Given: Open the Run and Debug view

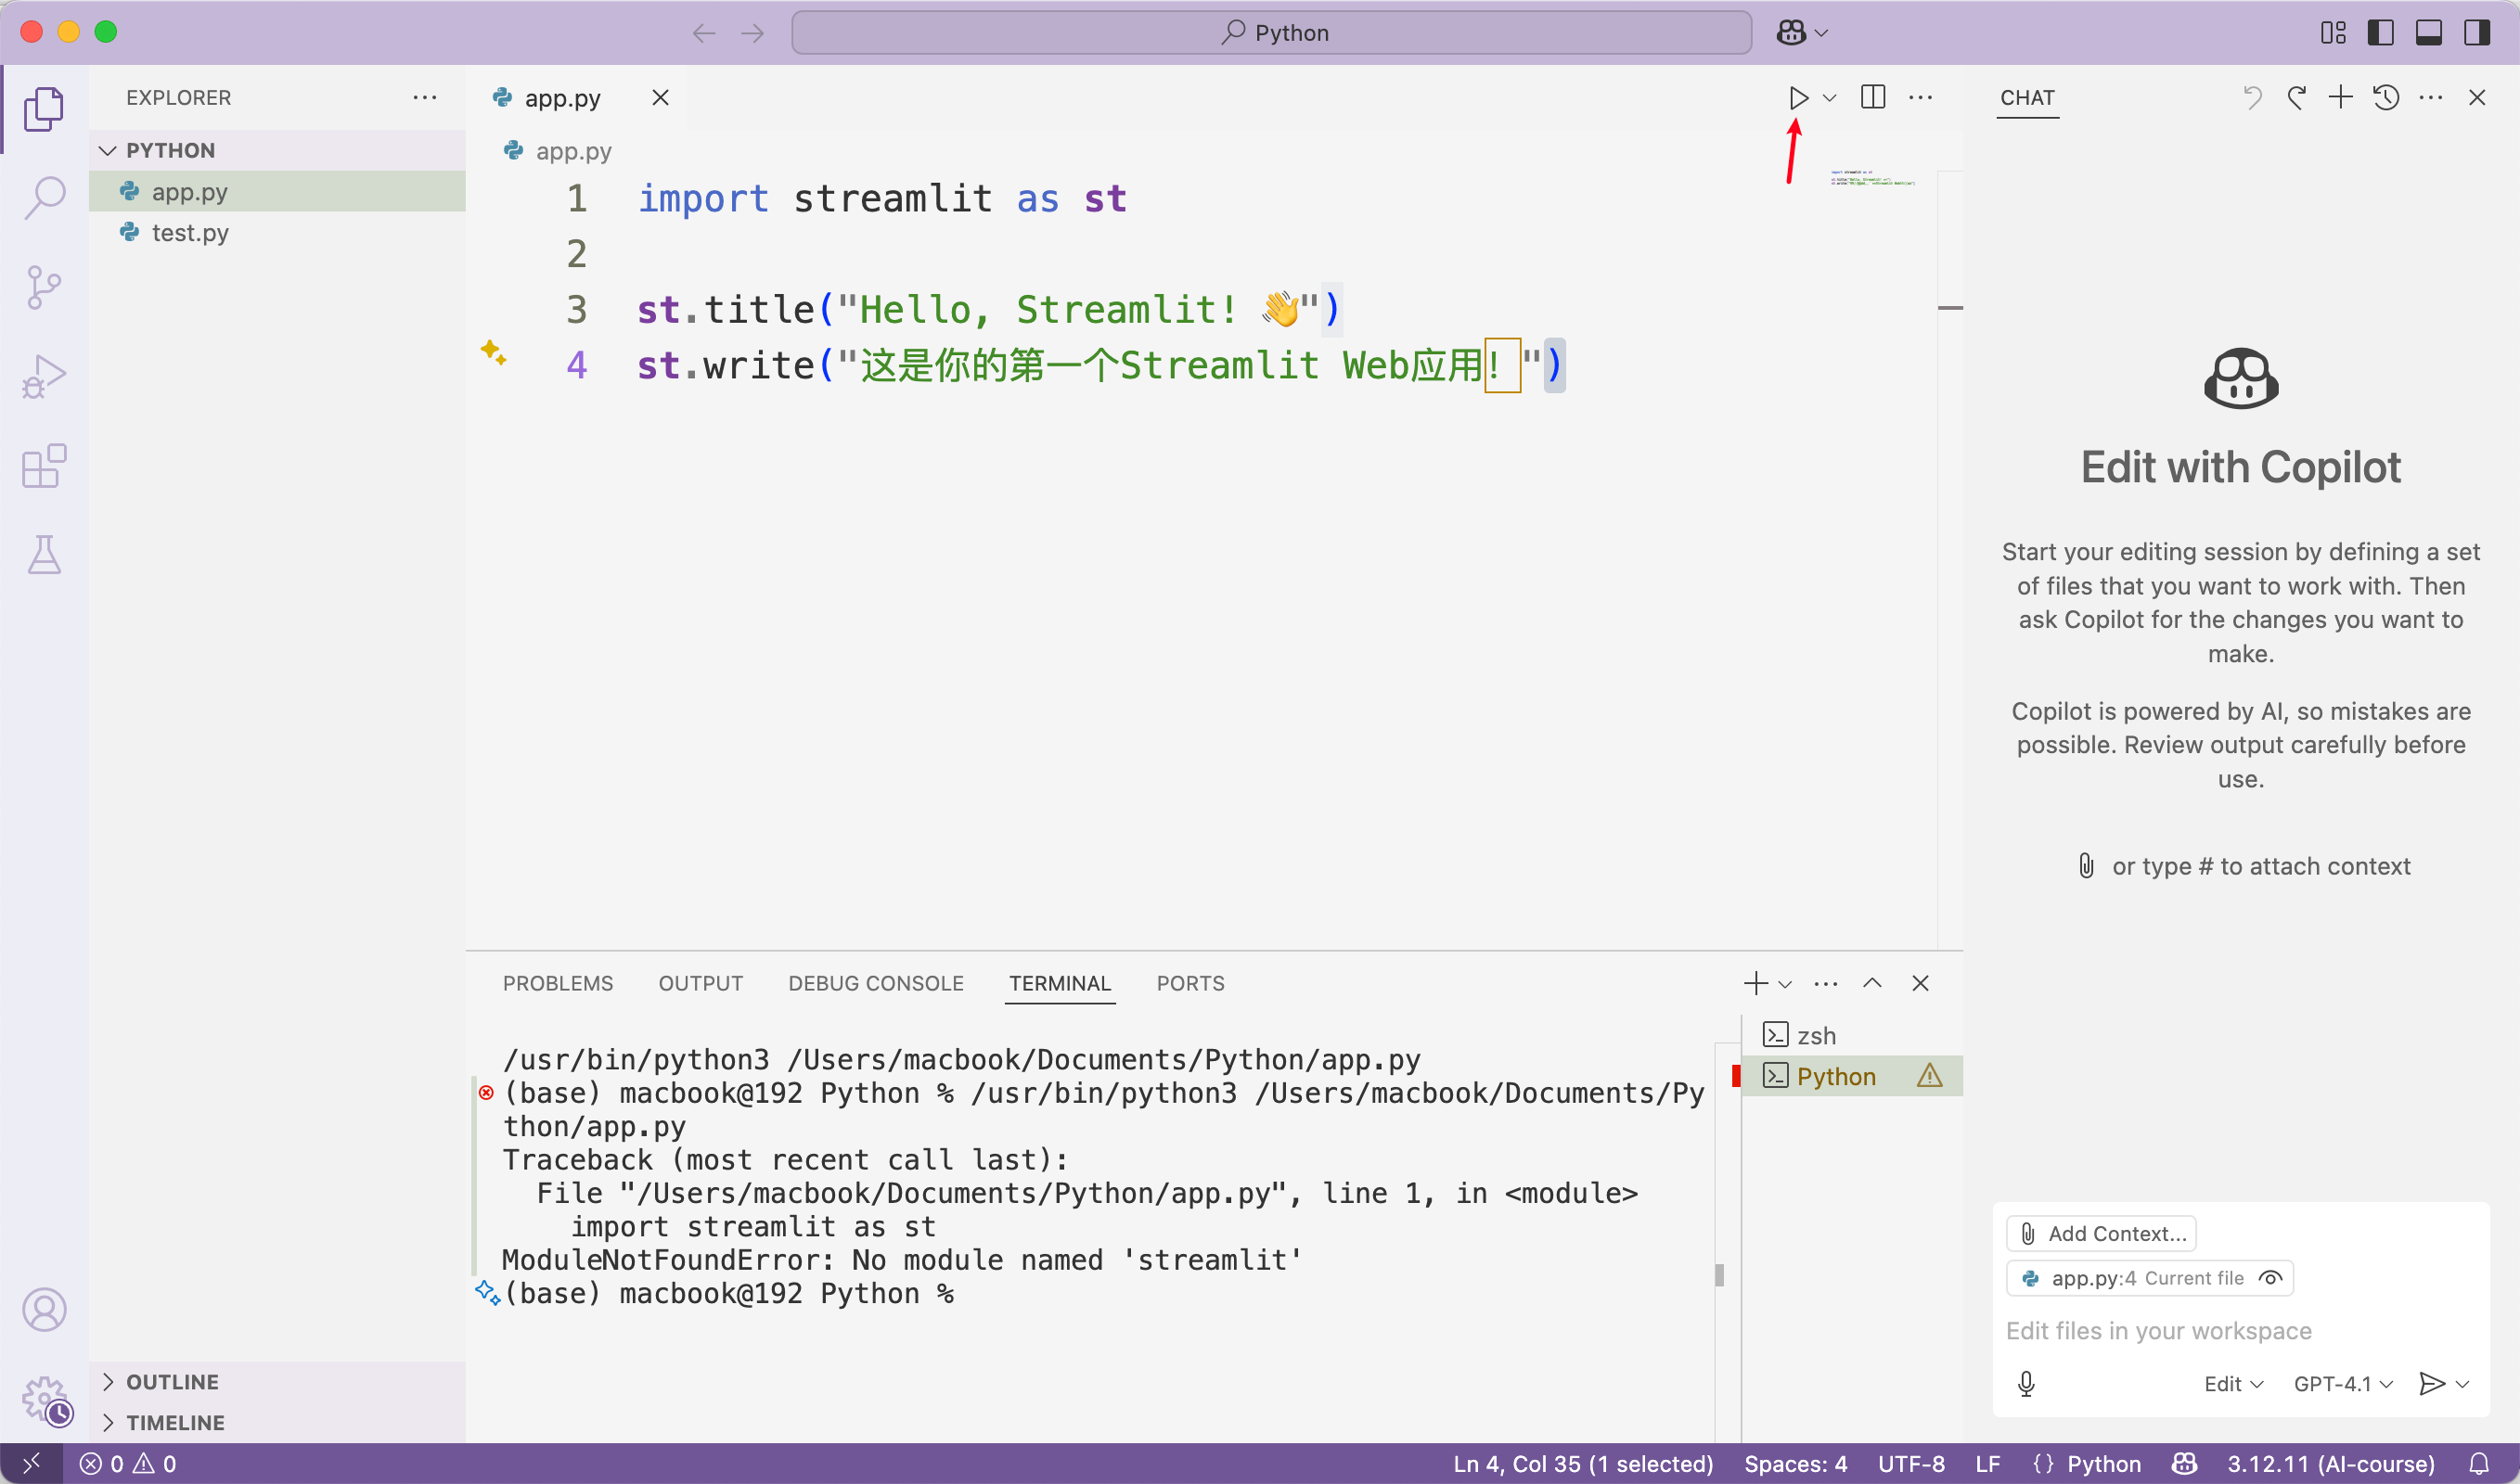Looking at the screenshot, I should tap(44, 375).
